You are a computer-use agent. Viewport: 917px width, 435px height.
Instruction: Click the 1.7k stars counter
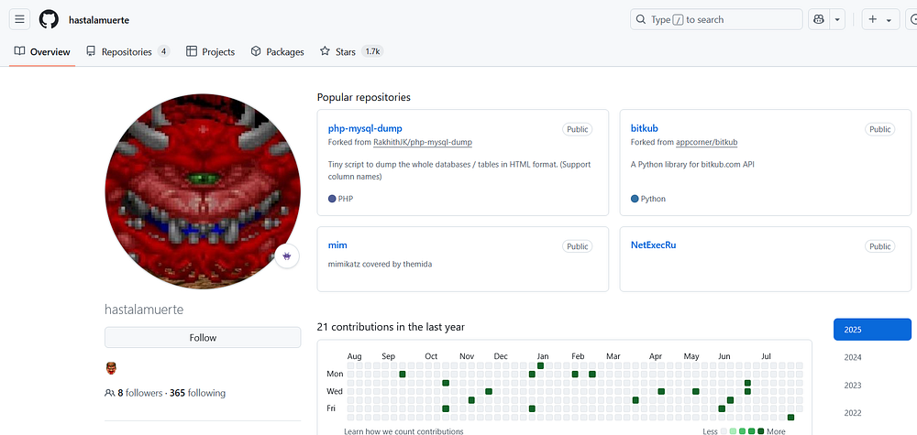point(372,51)
